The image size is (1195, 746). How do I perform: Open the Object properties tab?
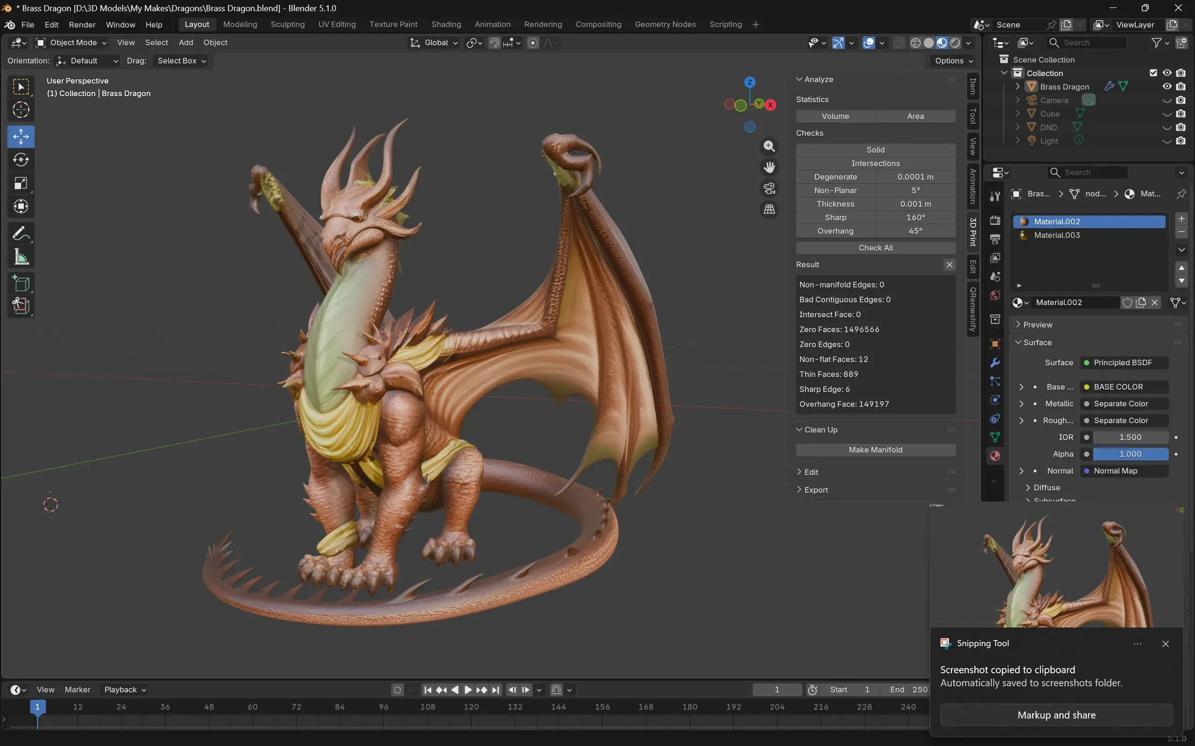coord(995,344)
